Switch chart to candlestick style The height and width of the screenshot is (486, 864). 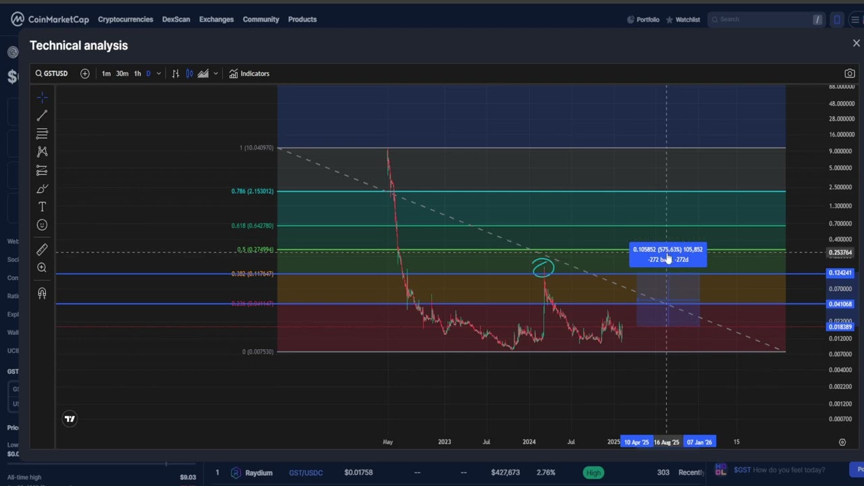point(190,74)
